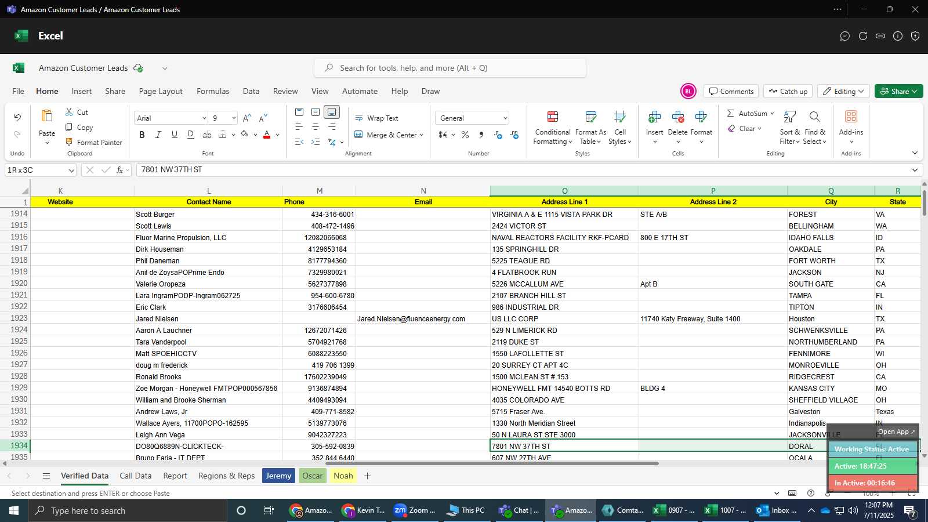
Task: Increase decimal places
Action: pos(498,135)
